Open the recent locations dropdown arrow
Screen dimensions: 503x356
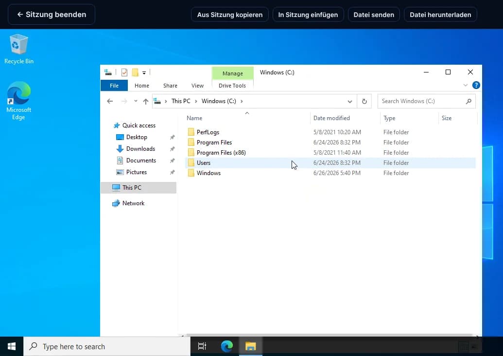pyautogui.click(x=136, y=101)
